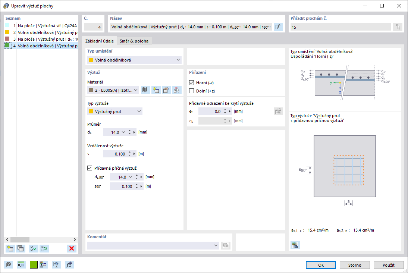Image resolution: width=408 pixels, height=273 pixels.
Task: Click the number field Č. showing 4
Action: pos(93,27)
